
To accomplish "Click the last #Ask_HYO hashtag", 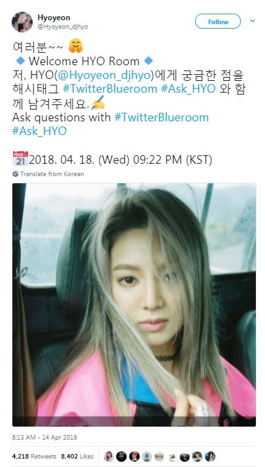I will pyautogui.click(x=39, y=131).
